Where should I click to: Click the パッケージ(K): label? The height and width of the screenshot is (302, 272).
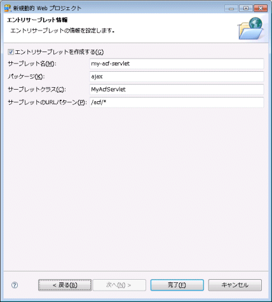[26, 76]
